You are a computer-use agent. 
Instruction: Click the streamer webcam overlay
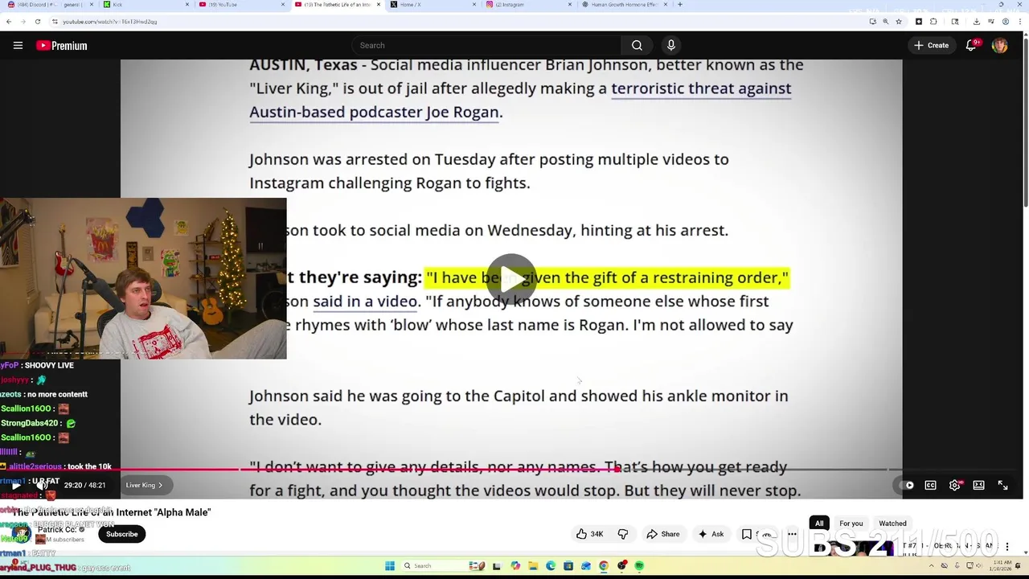143,278
